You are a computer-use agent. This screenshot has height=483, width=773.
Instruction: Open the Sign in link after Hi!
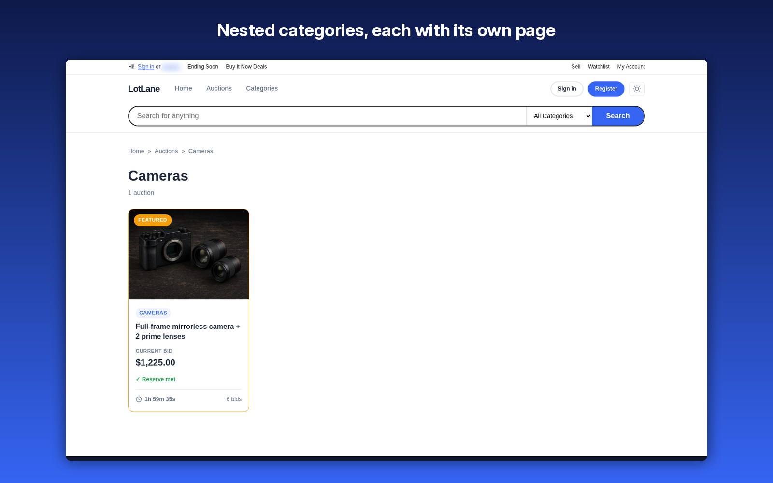[146, 67]
